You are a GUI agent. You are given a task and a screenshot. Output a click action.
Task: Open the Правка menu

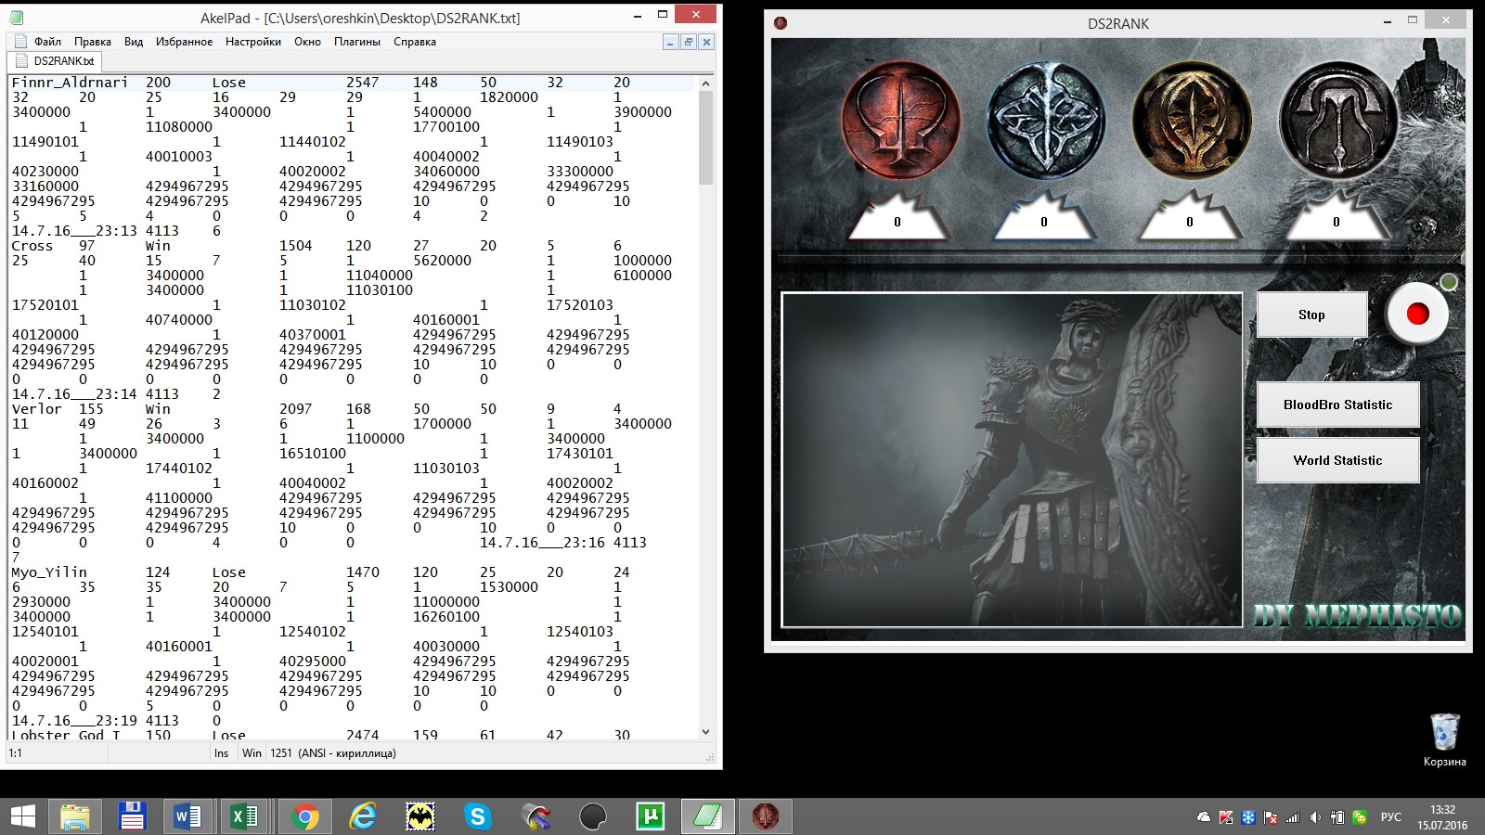click(93, 42)
